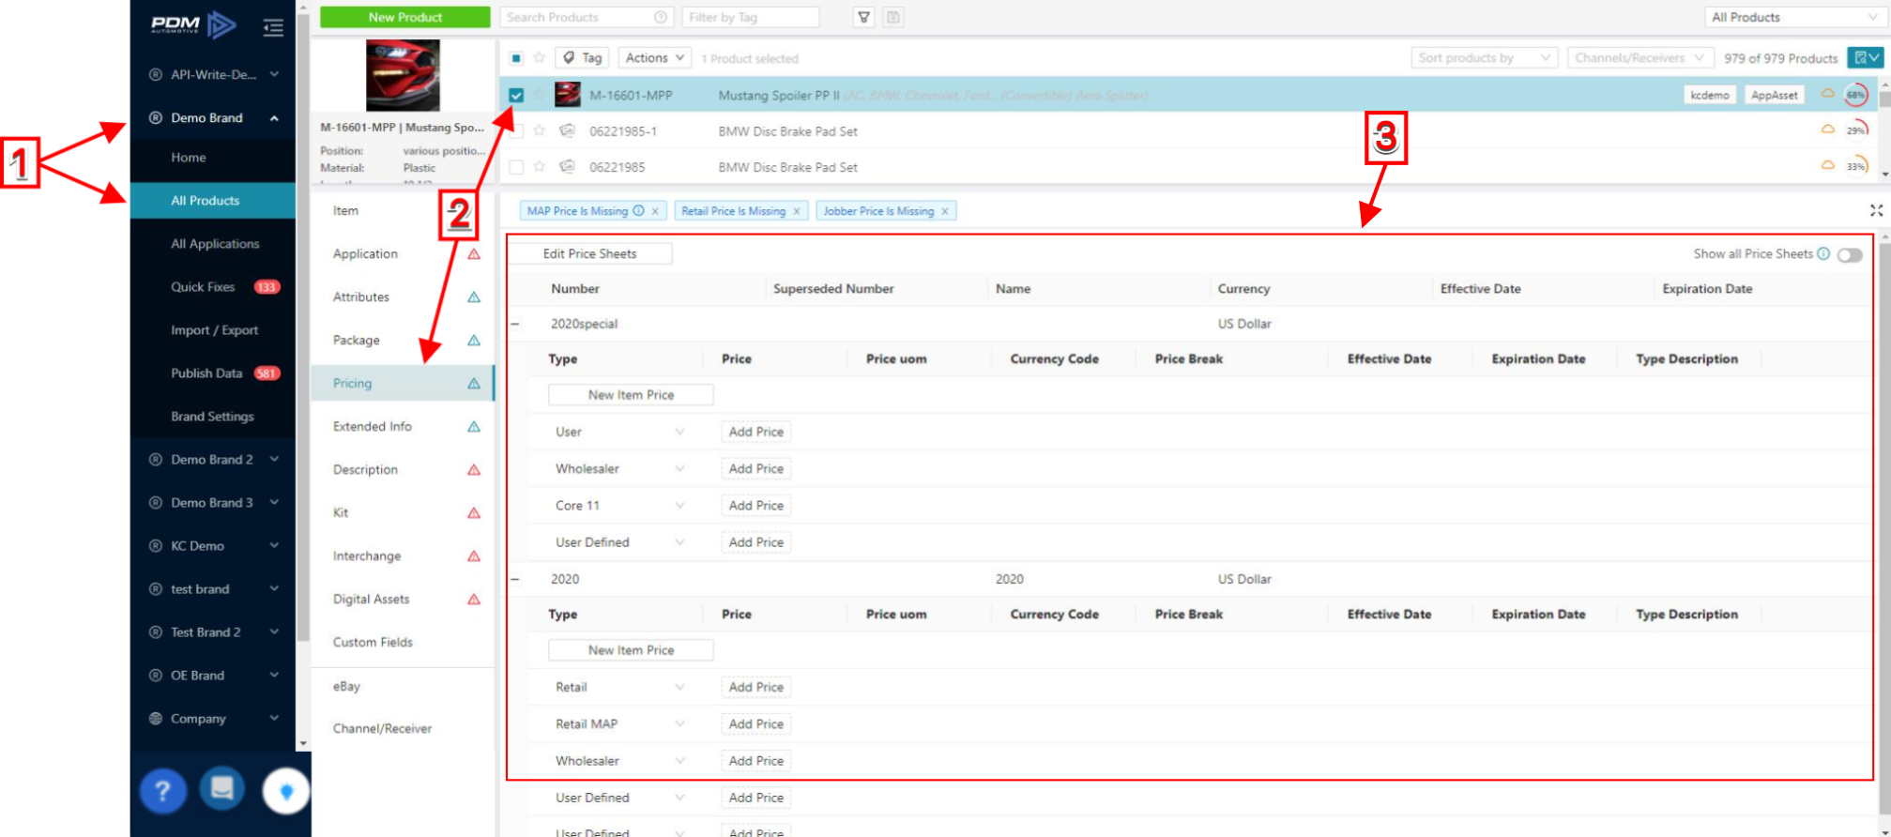Open the Retail MAP price type dropdown

tap(620, 723)
